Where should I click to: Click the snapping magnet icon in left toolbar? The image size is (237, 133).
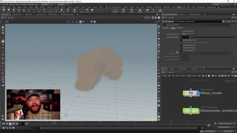pyautogui.click(x=3, y=74)
